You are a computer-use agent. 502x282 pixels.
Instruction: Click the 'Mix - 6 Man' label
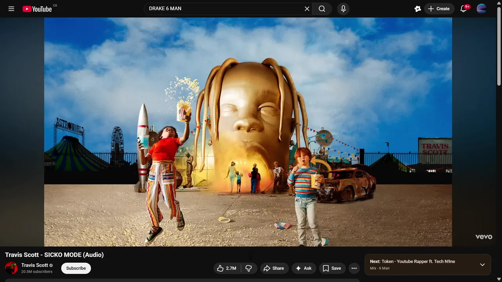380,268
